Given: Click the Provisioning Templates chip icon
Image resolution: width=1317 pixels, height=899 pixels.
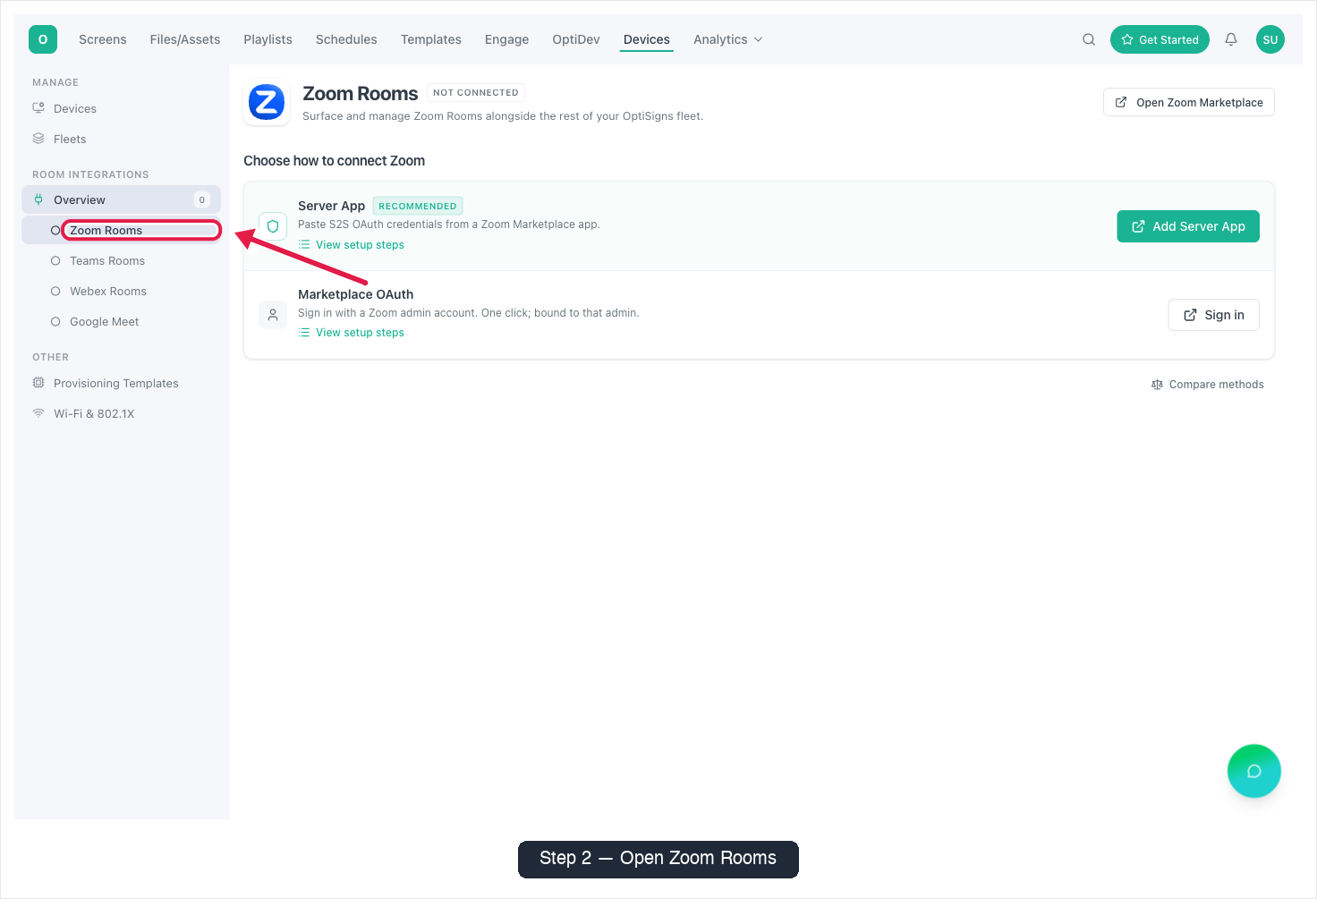Looking at the screenshot, I should 38,383.
